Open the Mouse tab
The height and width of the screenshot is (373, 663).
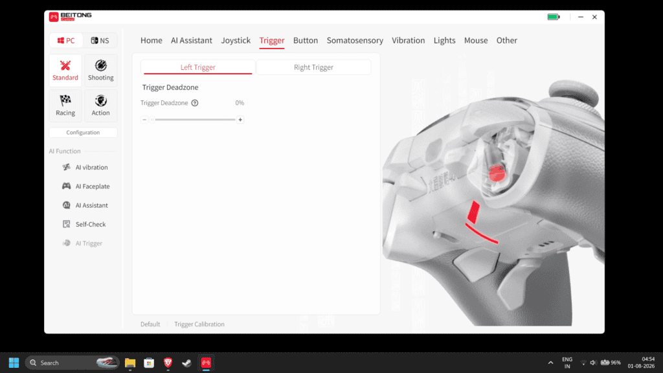tap(476, 40)
